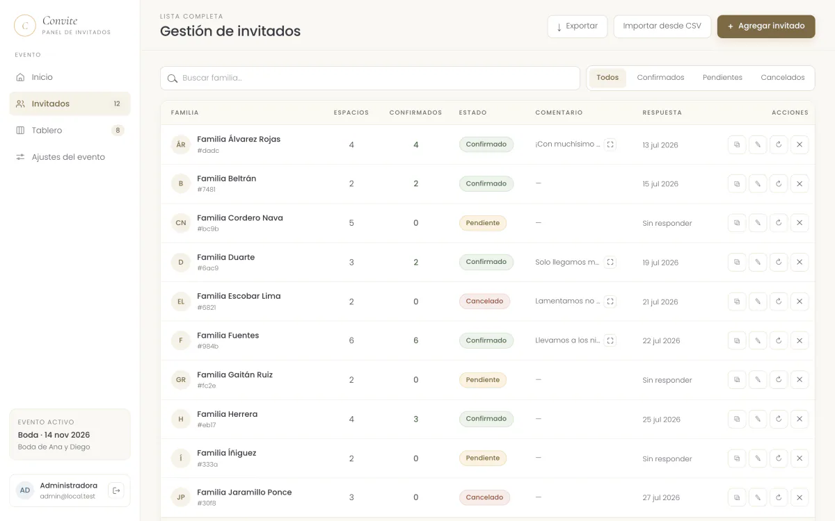Copy invitation link for Familia Beltrán
835x521 pixels.
point(737,184)
